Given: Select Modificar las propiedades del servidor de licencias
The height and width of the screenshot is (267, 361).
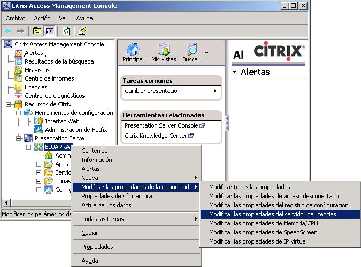Looking at the screenshot, I should [x=280, y=214].
